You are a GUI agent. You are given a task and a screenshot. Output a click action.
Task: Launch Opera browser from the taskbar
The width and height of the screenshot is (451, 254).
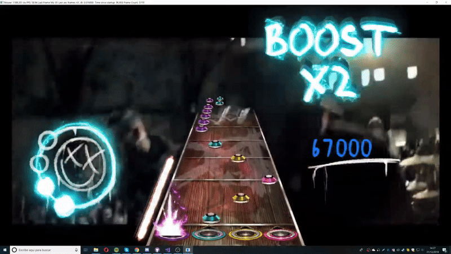pos(106,250)
